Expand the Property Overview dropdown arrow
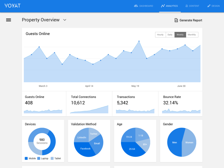The width and height of the screenshot is (224, 168). pyautogui.click(x=65, y=20)
